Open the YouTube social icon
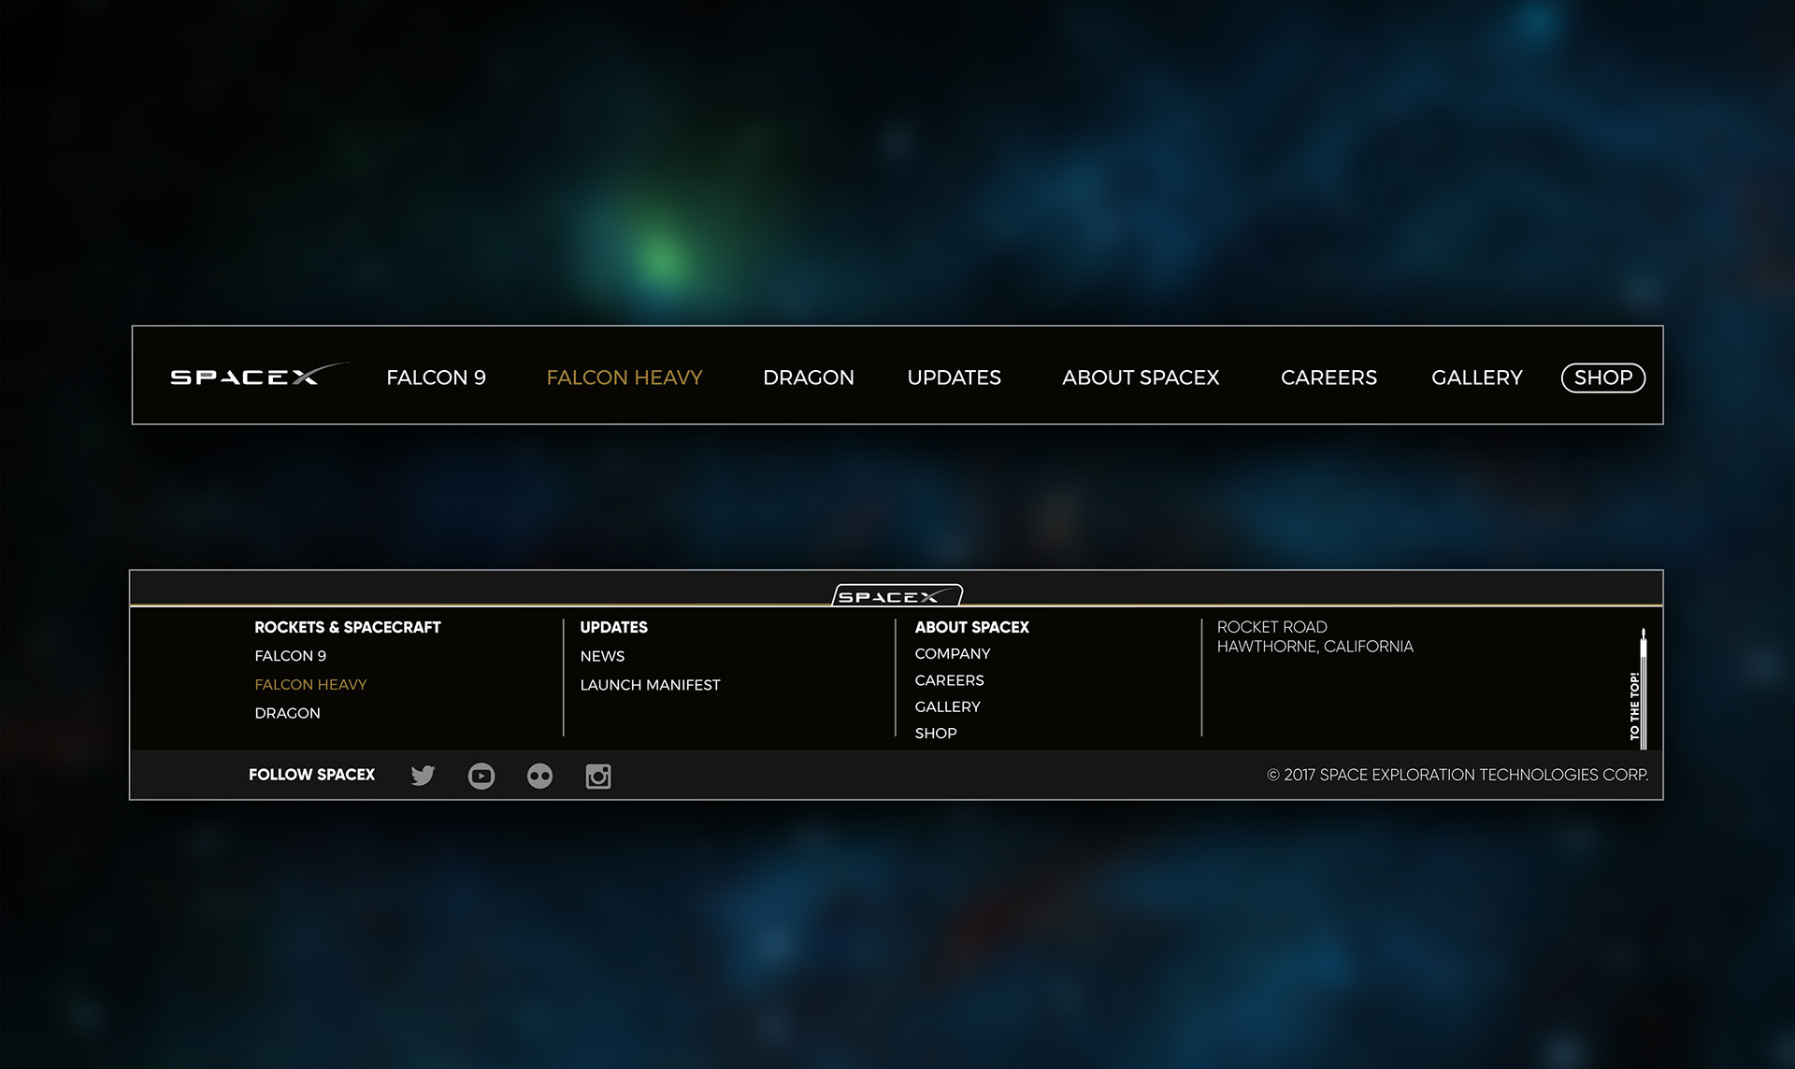The image size is (1795, 1069). pyautogui.click(x=481, y=776)
